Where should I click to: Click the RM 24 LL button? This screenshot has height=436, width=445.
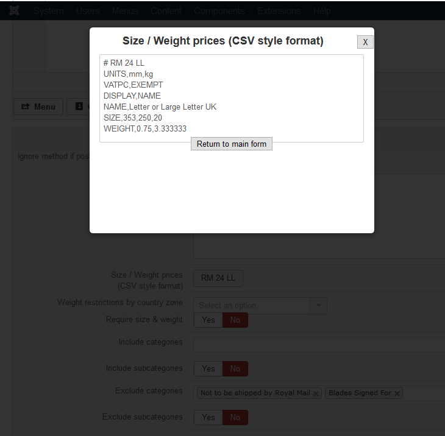(x=218, y=278)
